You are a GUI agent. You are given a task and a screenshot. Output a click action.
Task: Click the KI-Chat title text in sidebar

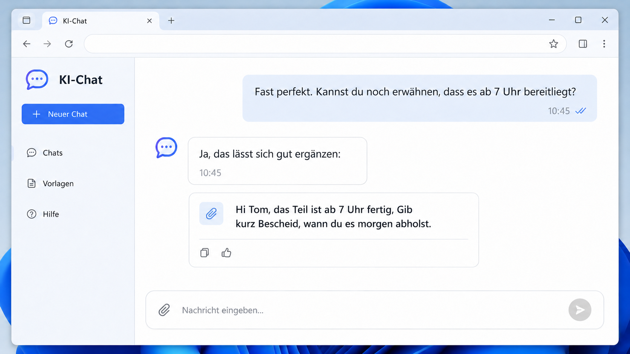tap(81, 80)
